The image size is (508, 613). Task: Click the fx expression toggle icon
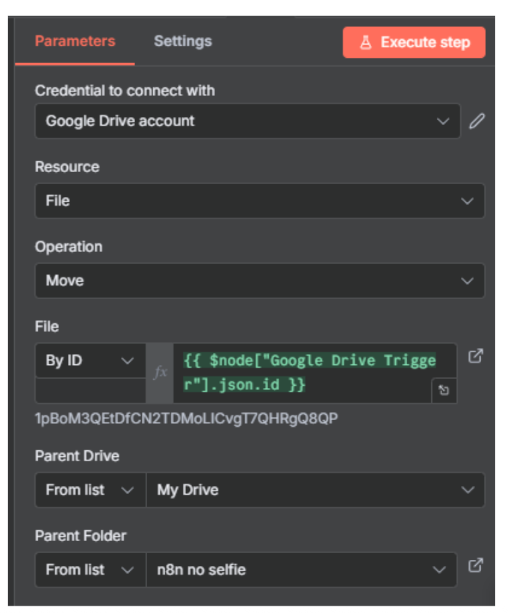tap(160, 372)
